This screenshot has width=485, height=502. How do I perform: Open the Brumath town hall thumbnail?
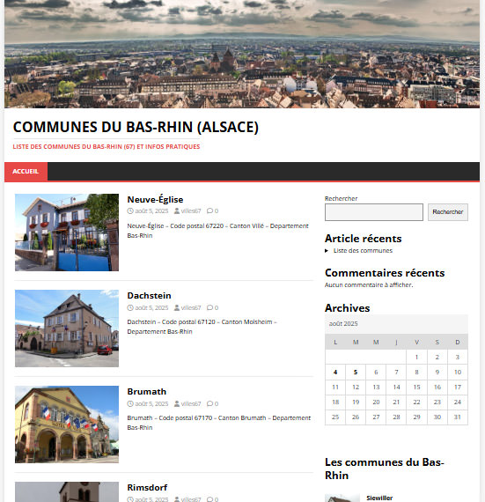[67, 424]
